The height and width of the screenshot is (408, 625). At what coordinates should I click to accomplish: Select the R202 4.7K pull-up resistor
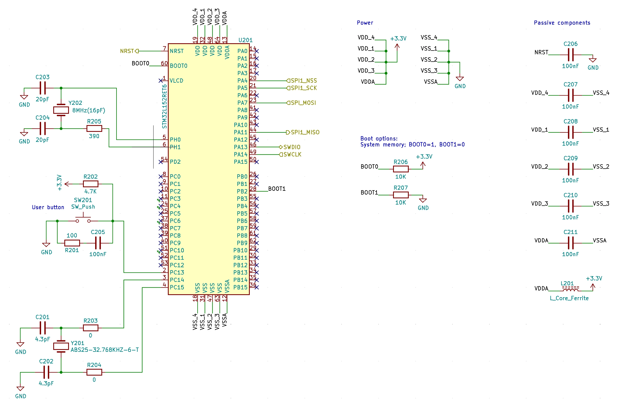pyautogui.click(x=91, y=184)
